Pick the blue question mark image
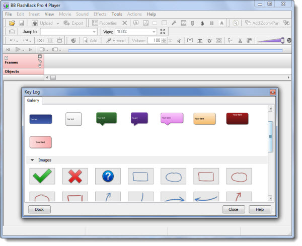This screenshot has width=302, height=246. point(108,176)
